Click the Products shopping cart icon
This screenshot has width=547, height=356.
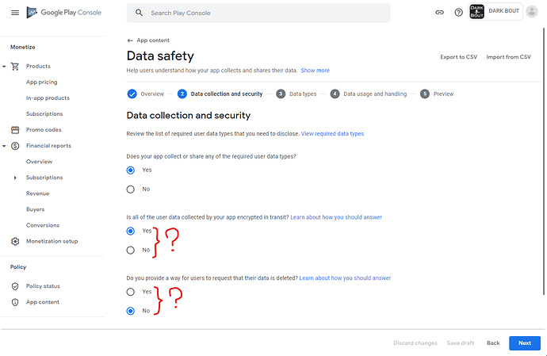[15, 67]
